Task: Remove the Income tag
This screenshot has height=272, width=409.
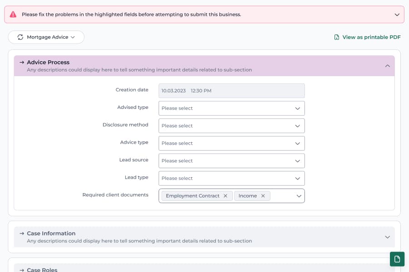Action: pyautogui.click(x=263, y=196)
